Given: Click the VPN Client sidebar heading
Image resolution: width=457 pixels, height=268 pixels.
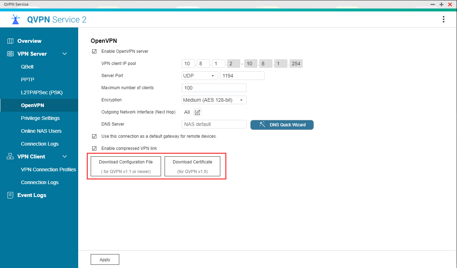Looking at the screenshot, I should 31,157.
